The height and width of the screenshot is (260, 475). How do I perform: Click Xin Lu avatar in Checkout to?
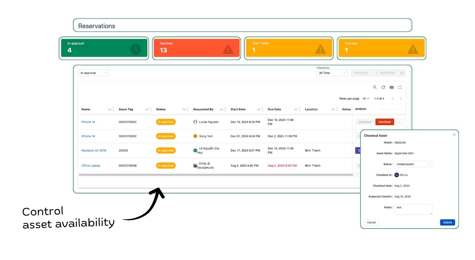click(x=397, y=175)
